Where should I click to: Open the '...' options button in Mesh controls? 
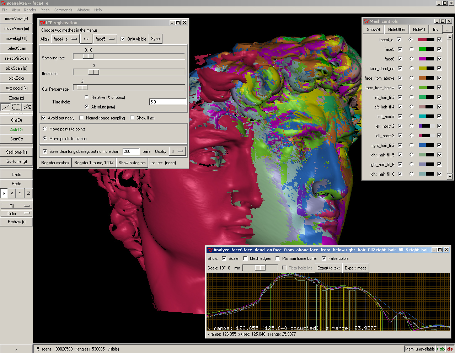[448, 30]
